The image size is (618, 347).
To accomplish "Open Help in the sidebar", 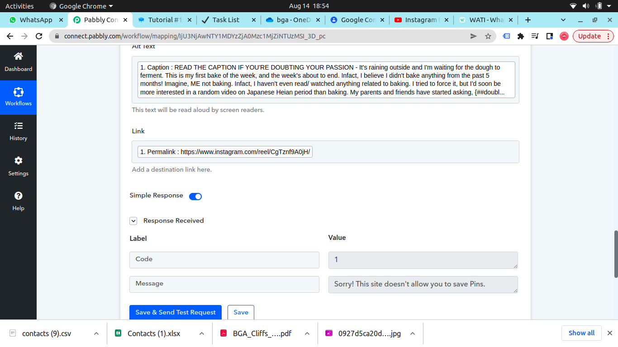I will pyautogui.click(x=18, y=202).
